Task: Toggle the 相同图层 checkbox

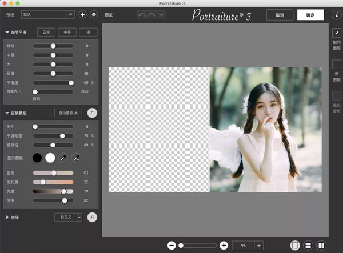Action: click(x=337, y=34)
